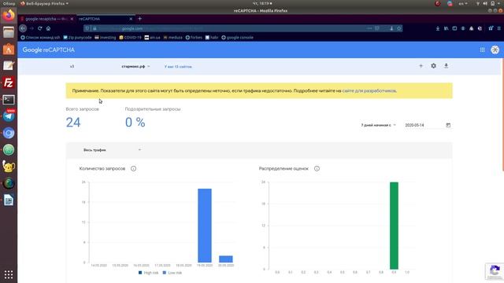The image size is (504, 283).
Task: Close the reCAPTCHA tab
Action: pyautogui.click(x=131, y=19)
